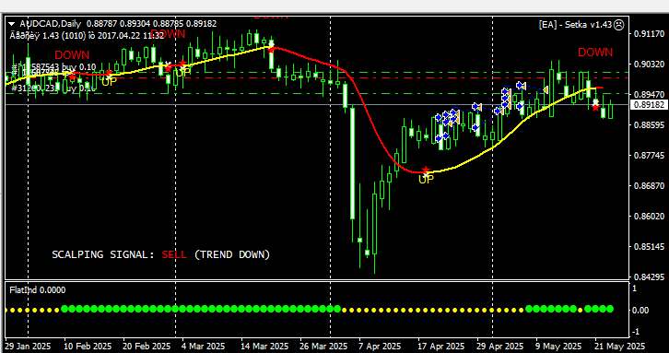Click price axis value 0.85145
Screen dimensions: 669x353
tap(649, 246)
